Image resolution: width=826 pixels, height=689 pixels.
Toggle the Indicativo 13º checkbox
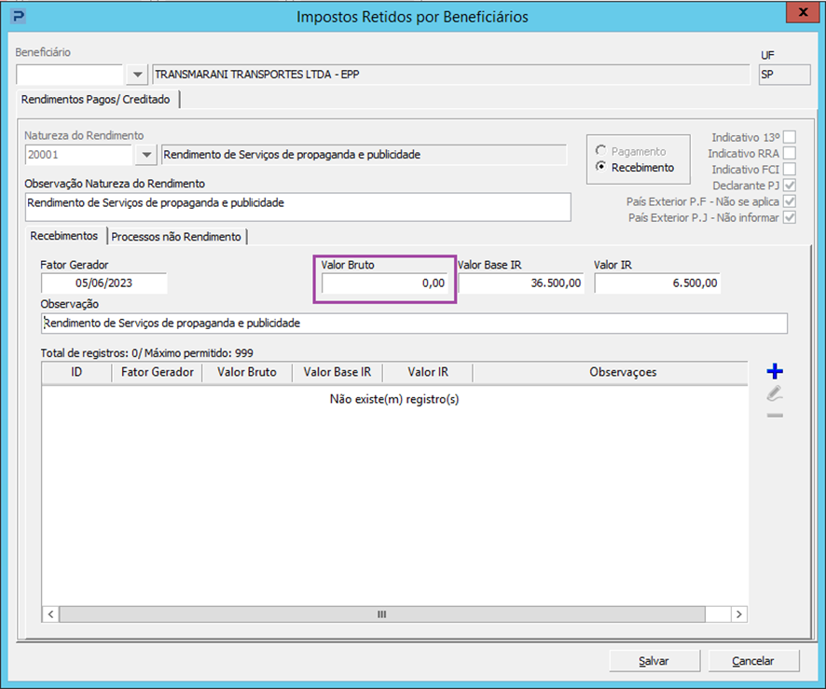(x=789, y=137)
